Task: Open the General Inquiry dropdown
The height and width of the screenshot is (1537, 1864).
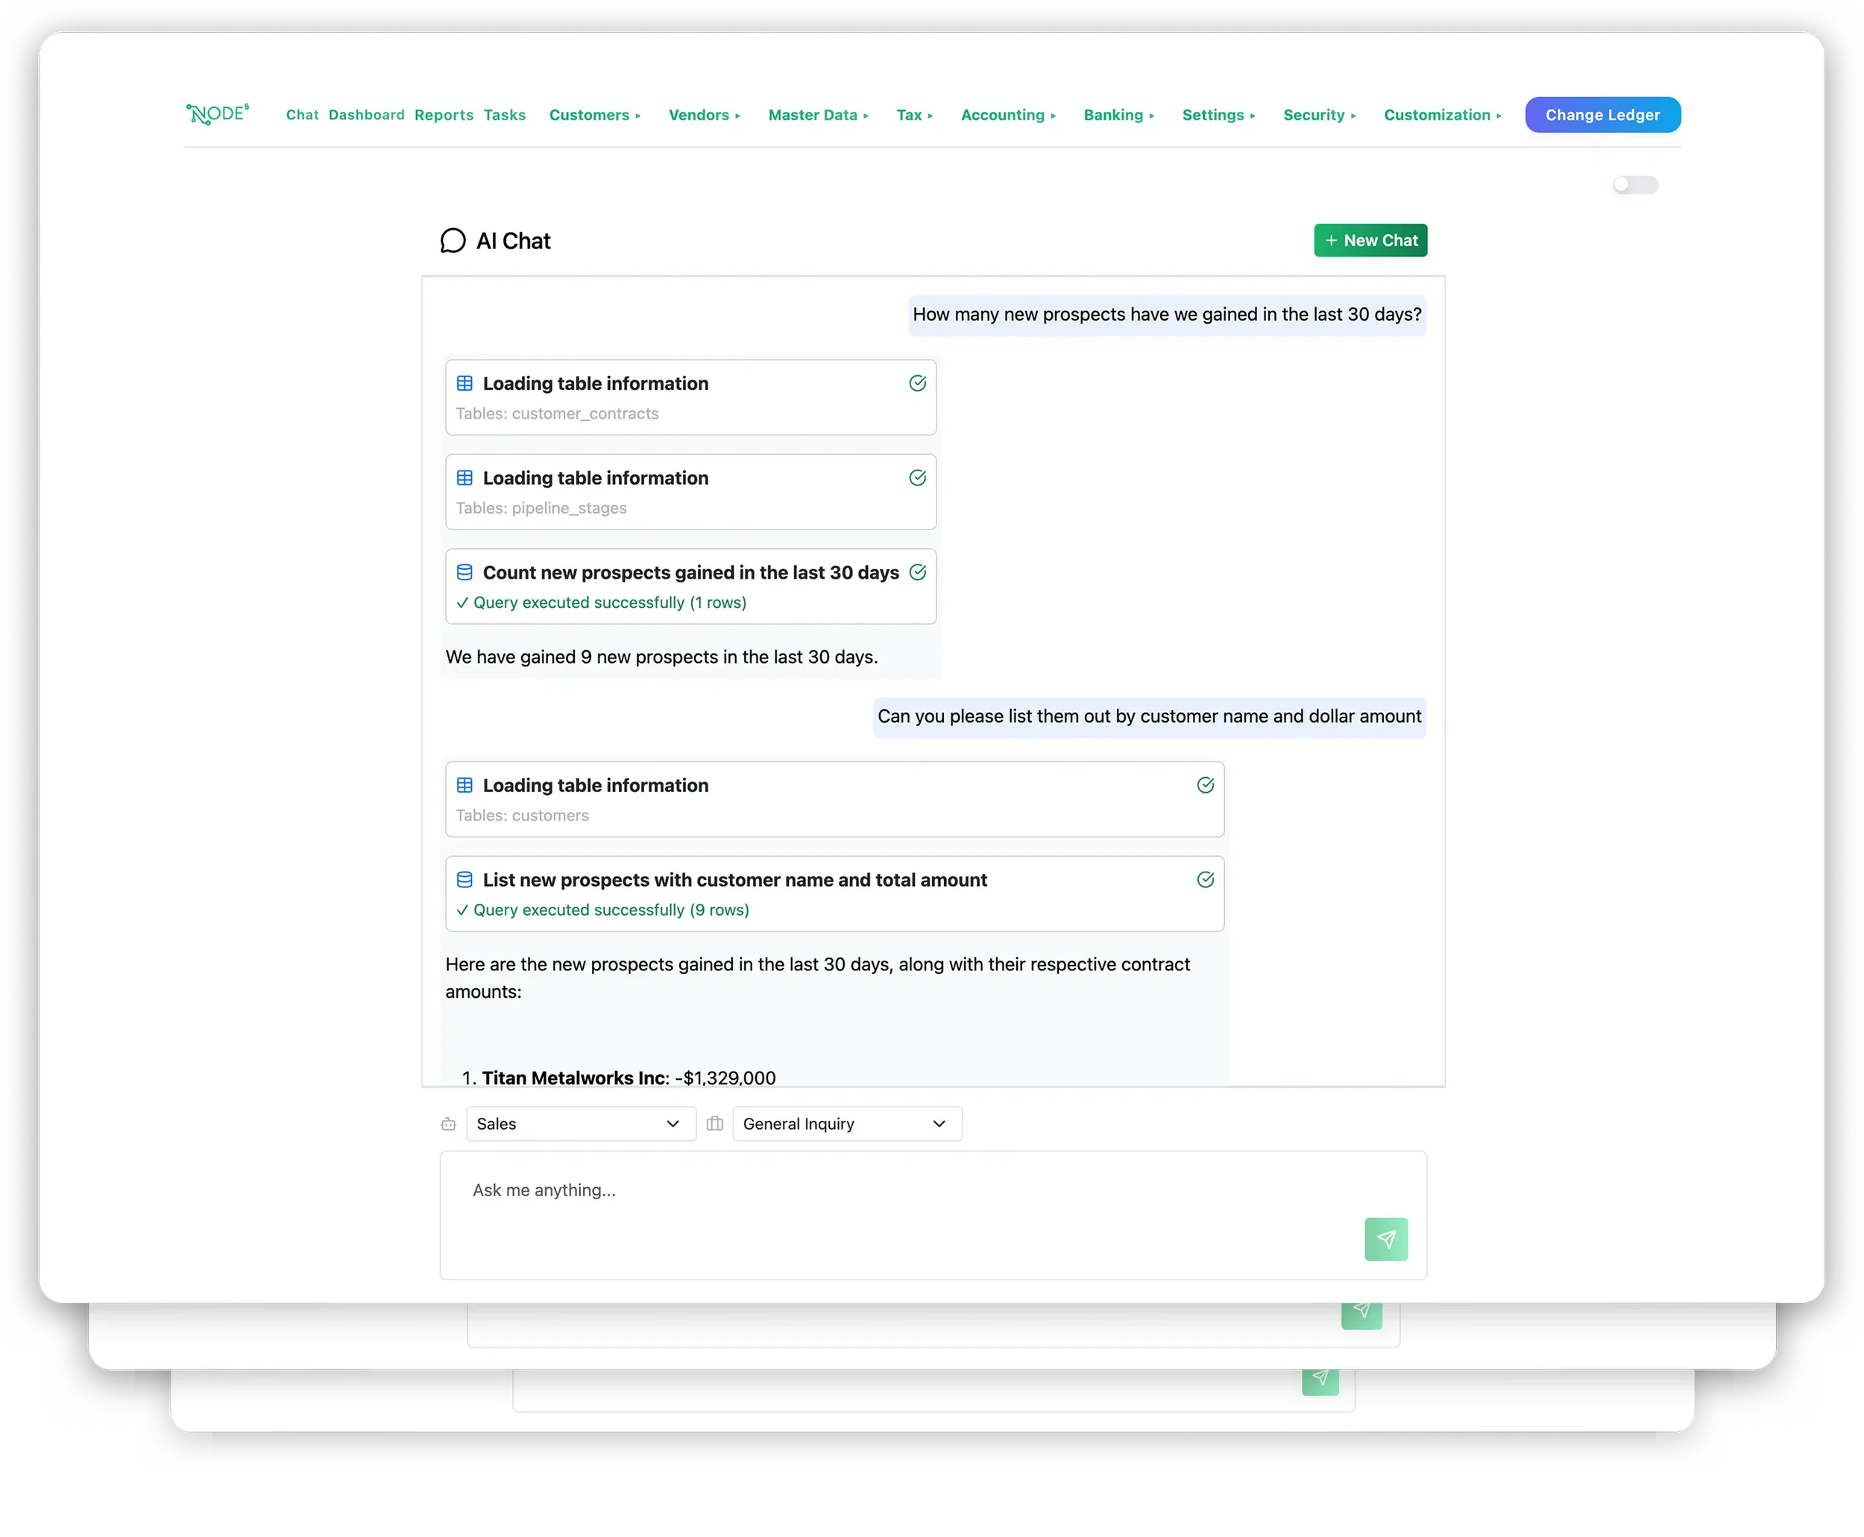Action: 846,1124
